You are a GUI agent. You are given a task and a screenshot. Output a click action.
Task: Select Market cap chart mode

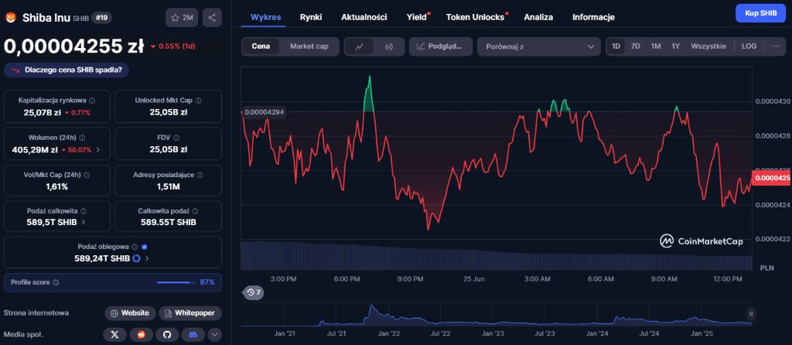pos(309,46)
